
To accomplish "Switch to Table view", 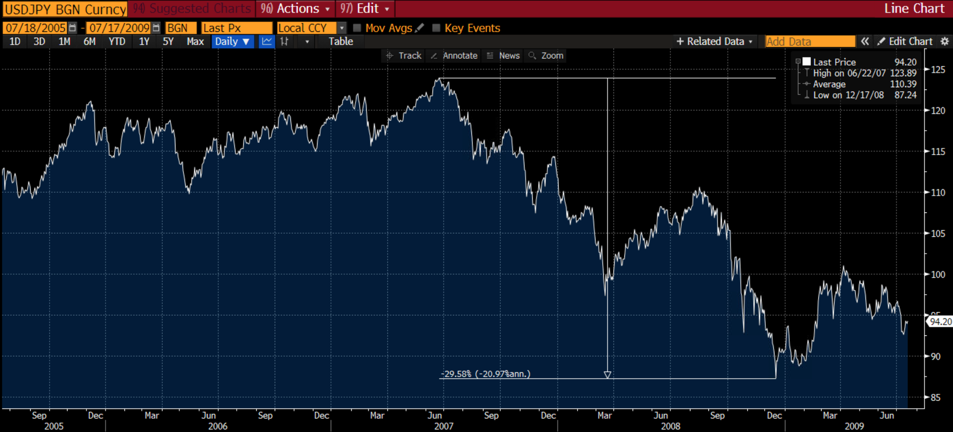I will click(341, 41).
